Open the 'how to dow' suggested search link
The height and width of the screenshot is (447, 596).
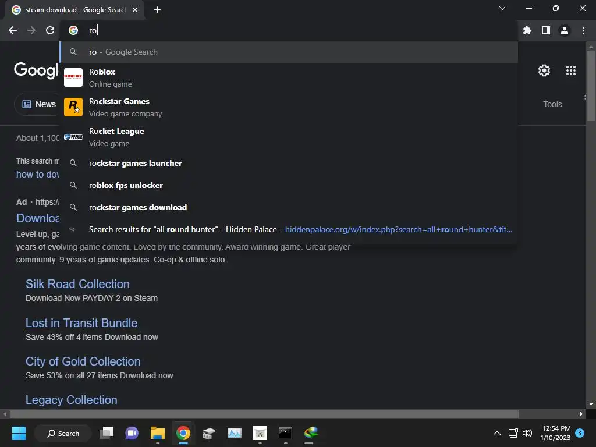(x=38, y=174)
